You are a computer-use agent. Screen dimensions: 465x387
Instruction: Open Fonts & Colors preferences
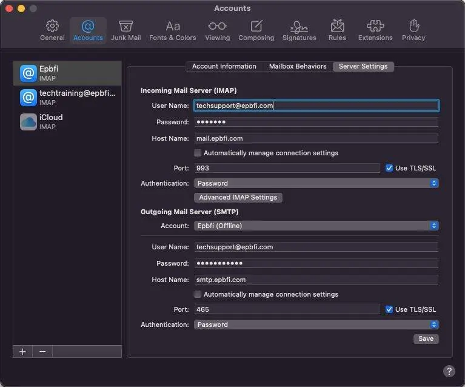coord(173,30)
